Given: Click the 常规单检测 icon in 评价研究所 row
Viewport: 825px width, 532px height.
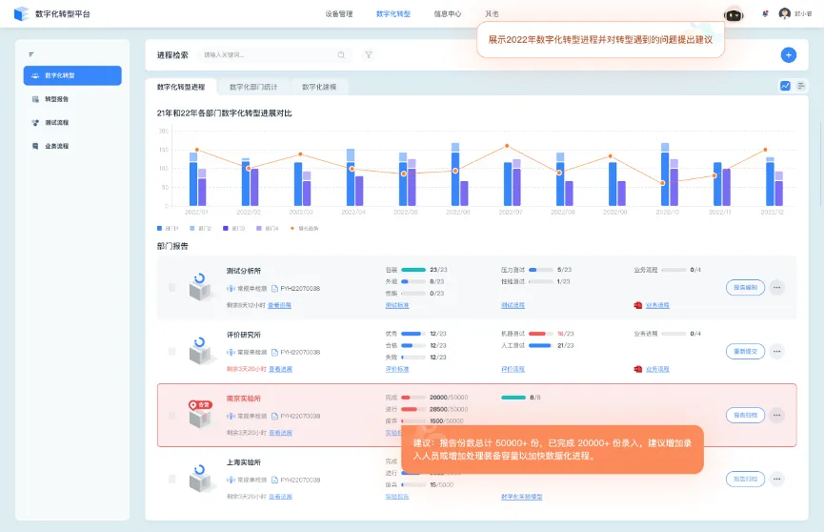Looking at the screenshot, I should [x=231, y=352].
